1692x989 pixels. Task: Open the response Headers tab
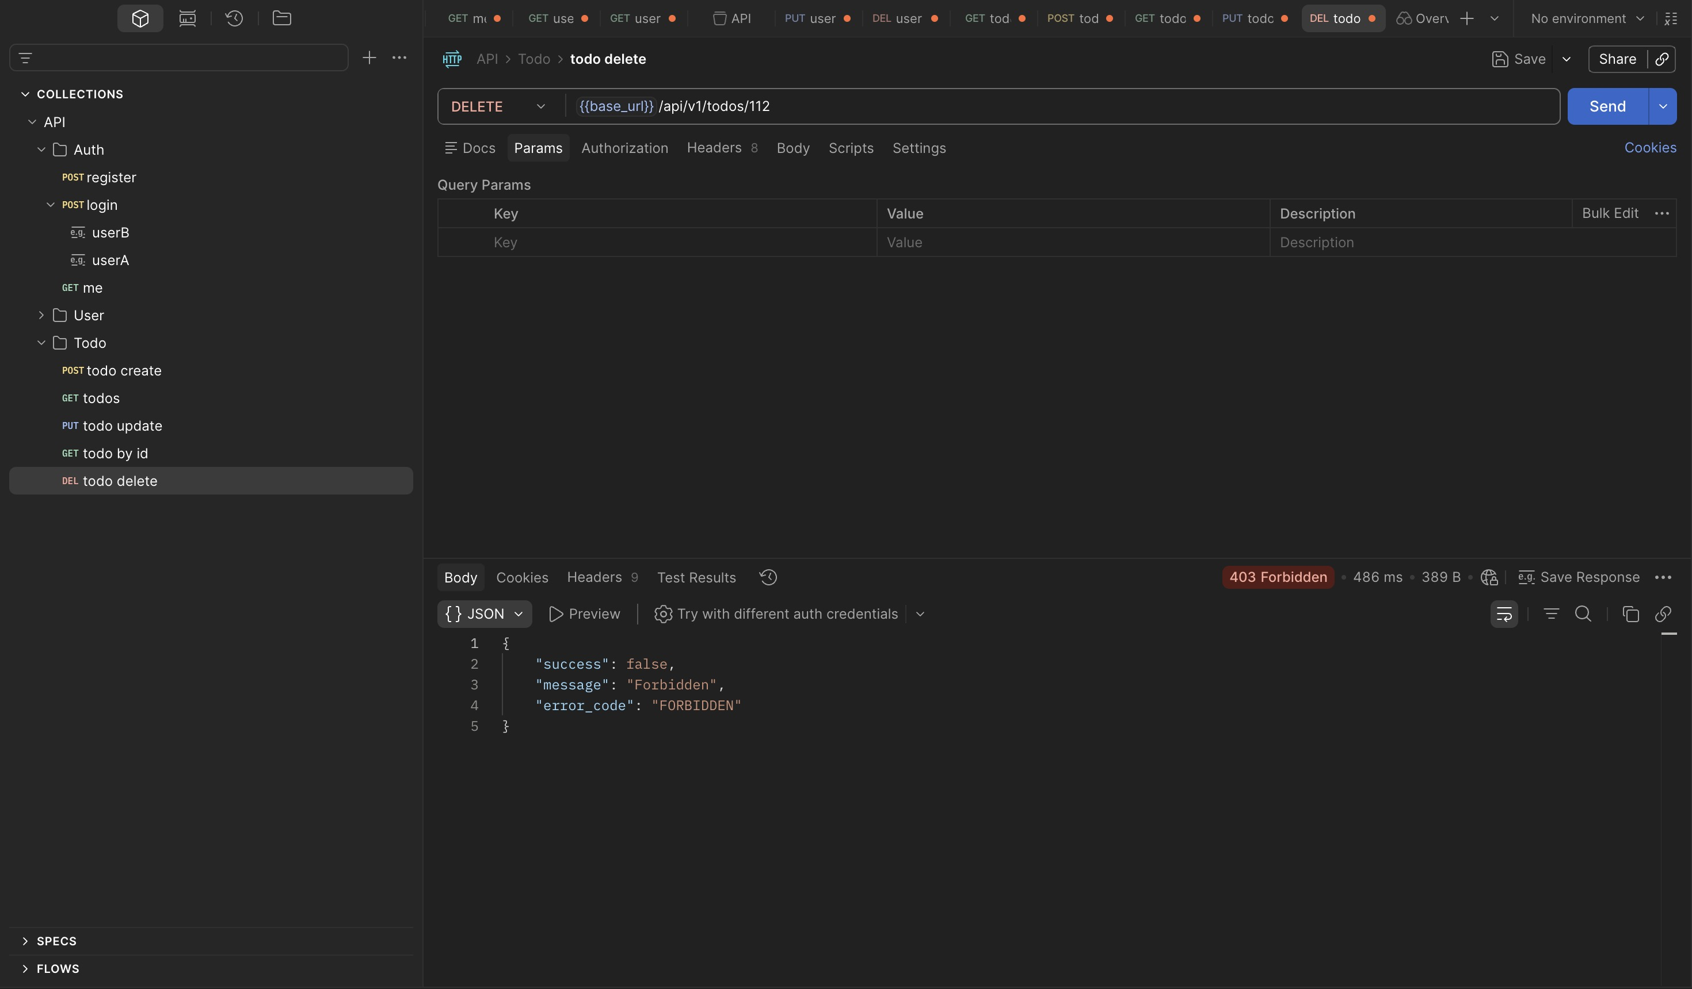pyautogui.click(x=602, y=577)
